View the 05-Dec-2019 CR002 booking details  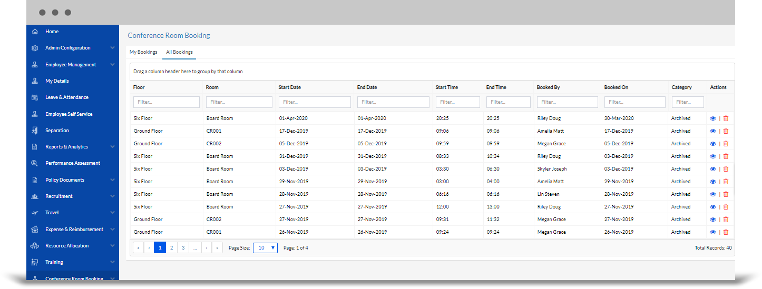[x=713, y=144]
